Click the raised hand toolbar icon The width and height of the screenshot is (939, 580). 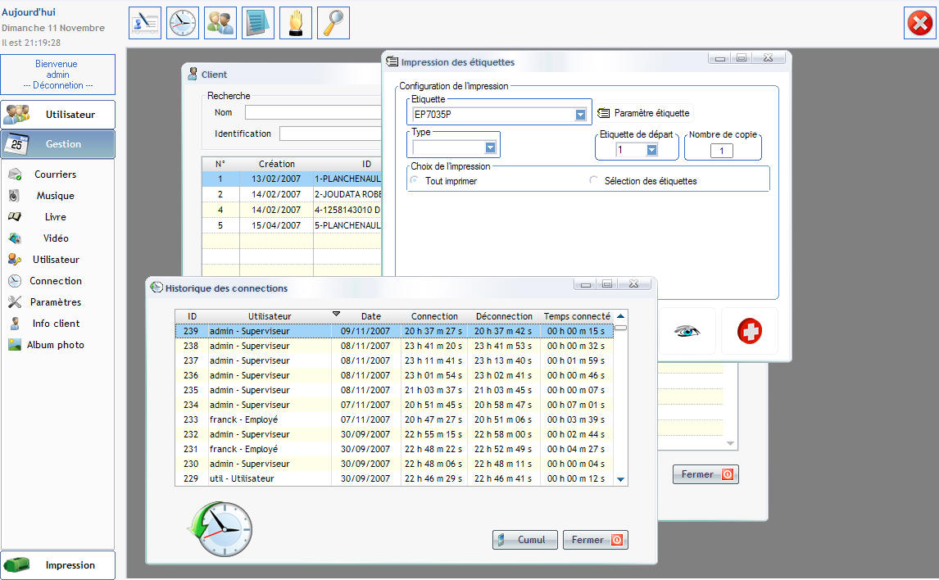pos(296,23)
